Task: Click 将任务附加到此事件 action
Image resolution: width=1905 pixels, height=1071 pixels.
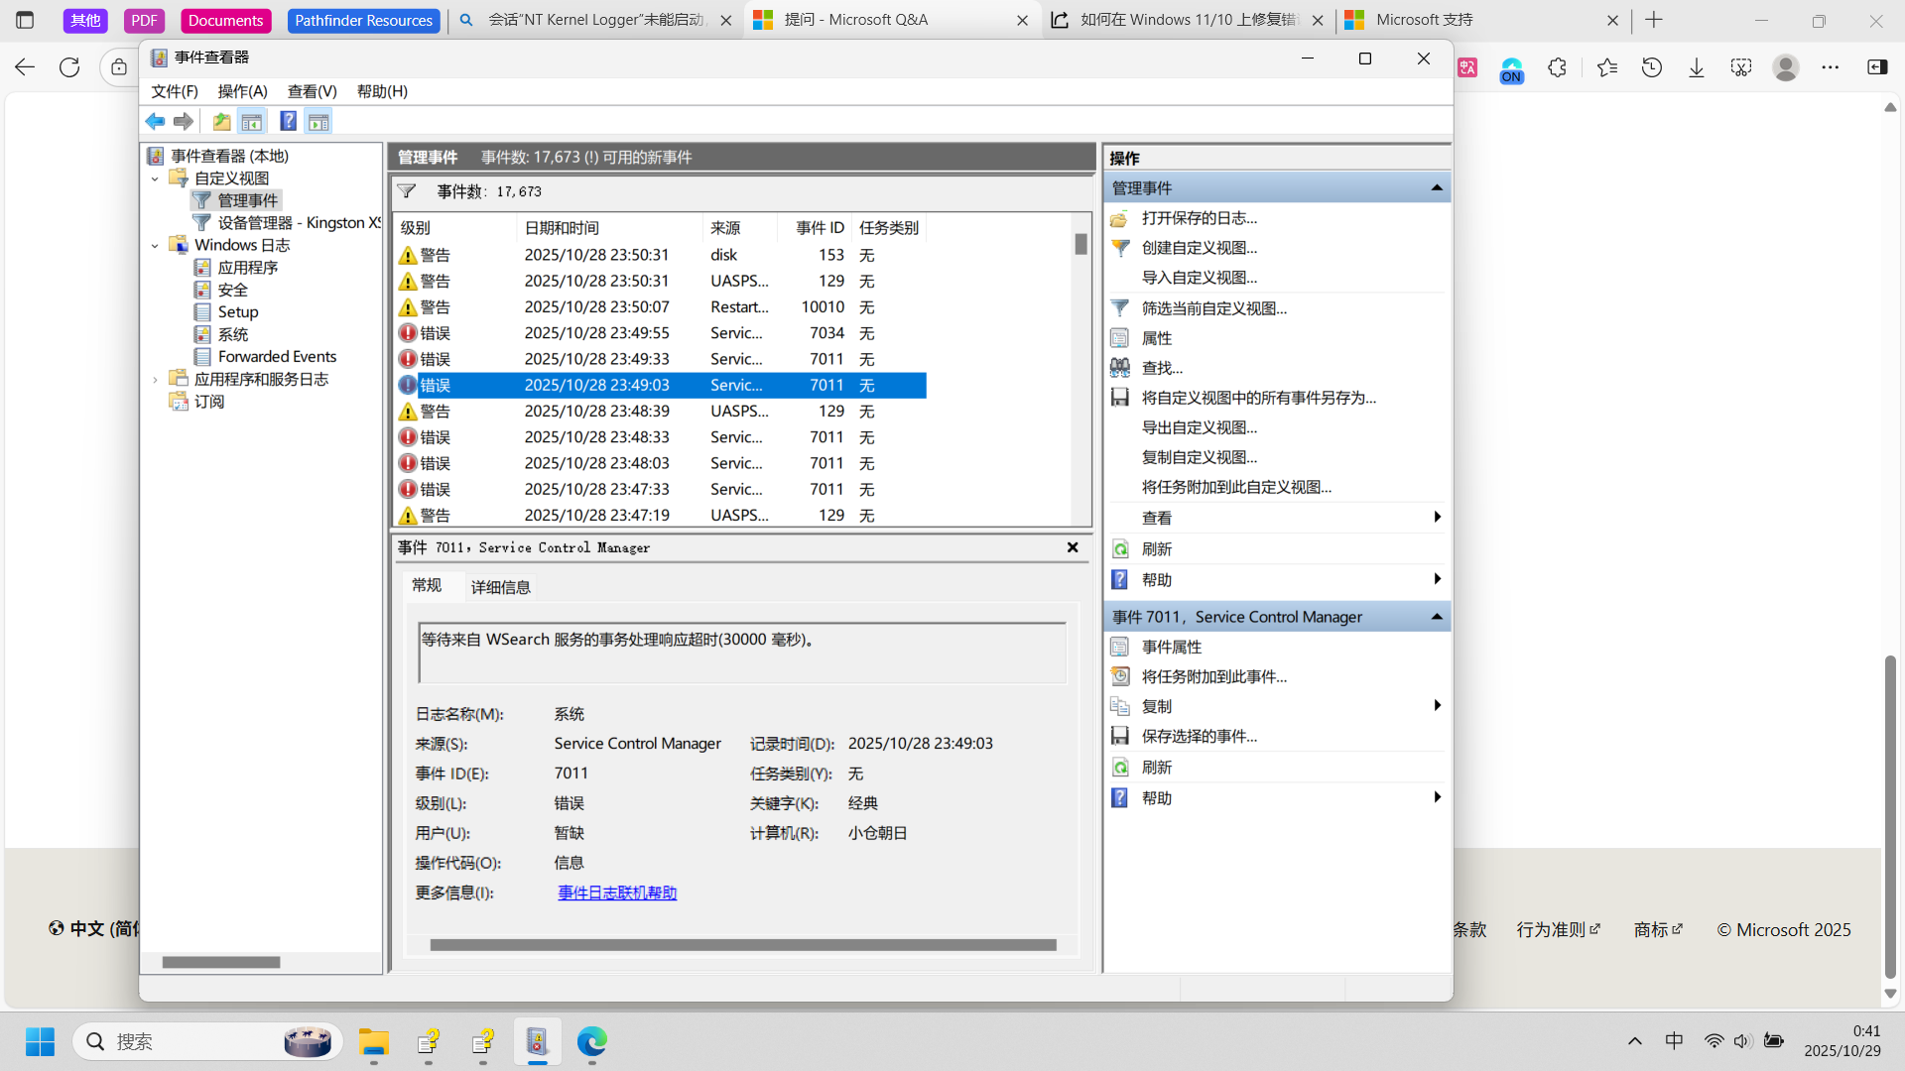Action: point(1213,676)
